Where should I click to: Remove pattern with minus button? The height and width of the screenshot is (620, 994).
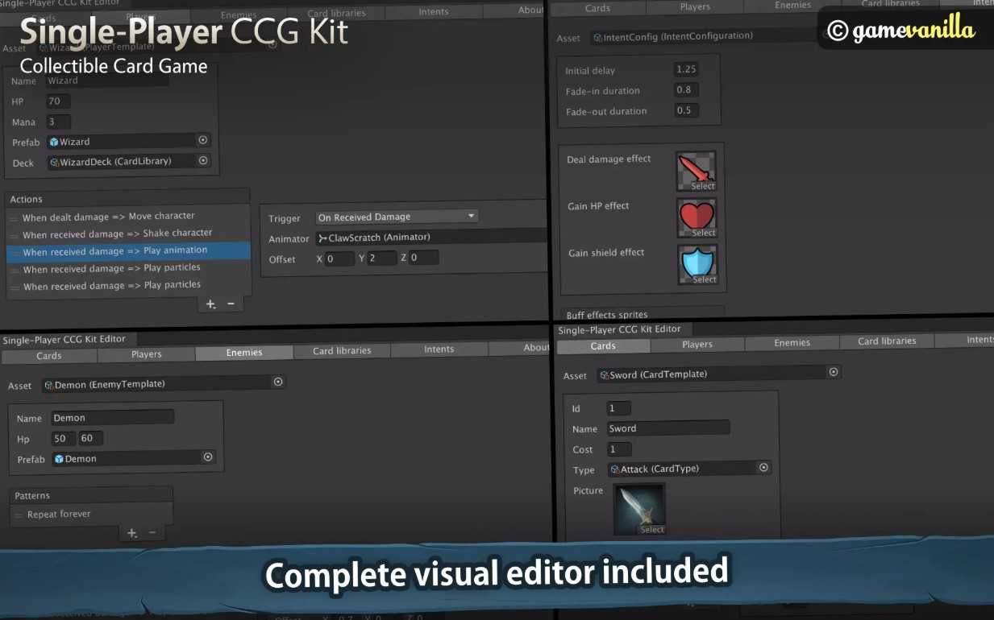[152, 533]
